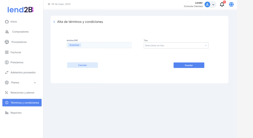The height and width of the screenshot is (138, 253).
Task: Click the Préstamos dollar icon
Action: tap(7, 62)
